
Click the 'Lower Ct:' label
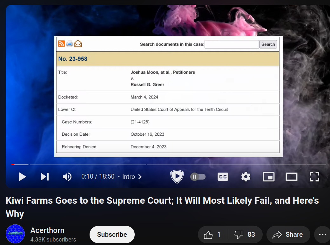click(67, 109)
